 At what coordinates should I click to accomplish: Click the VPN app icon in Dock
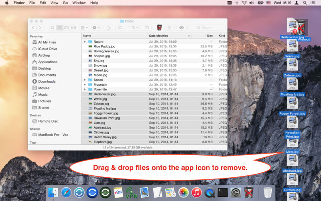131,193
